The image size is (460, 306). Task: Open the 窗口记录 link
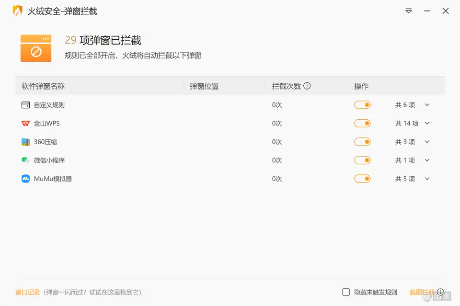click(x=28, y=292)
